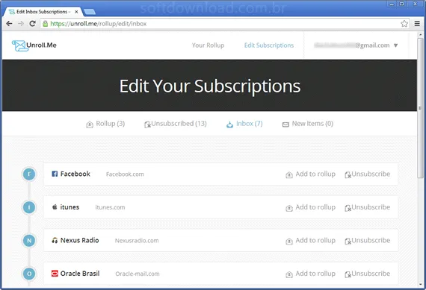Add Oracle Brasil to rollup

[x=311, y=274]
